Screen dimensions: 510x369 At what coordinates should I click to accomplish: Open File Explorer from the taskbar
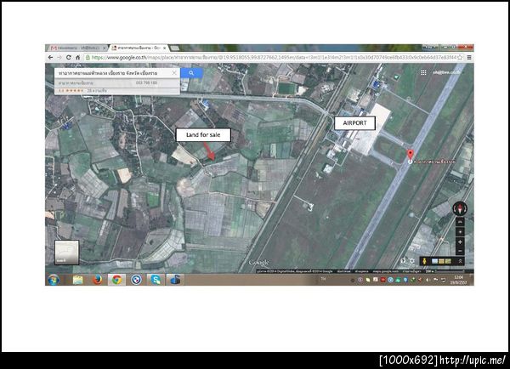coord(77,280)
